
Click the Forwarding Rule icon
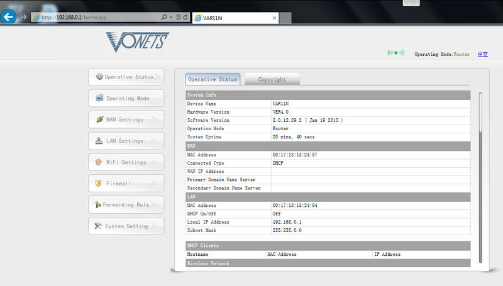98,204
